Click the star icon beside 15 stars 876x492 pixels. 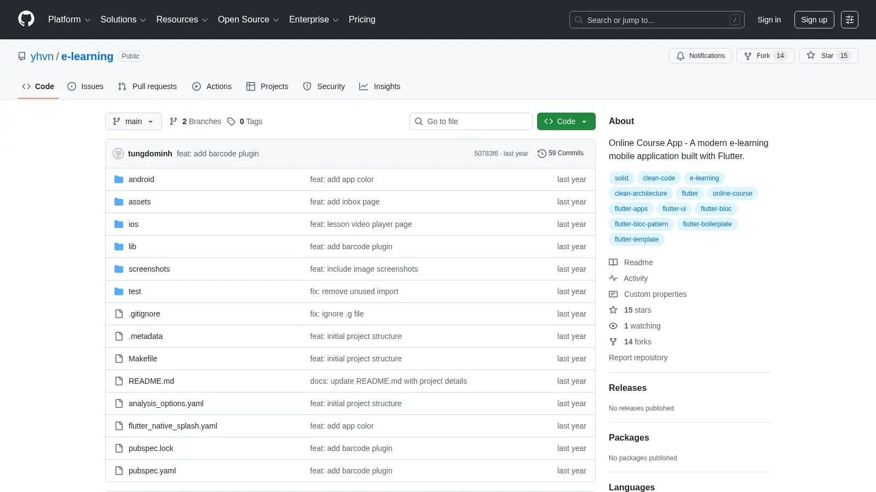tap(613, 310)
